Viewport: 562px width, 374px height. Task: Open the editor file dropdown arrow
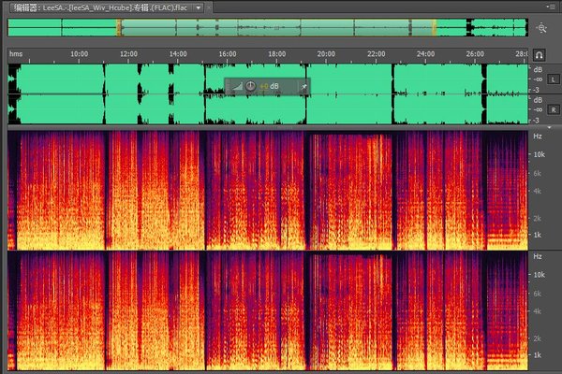198,7
